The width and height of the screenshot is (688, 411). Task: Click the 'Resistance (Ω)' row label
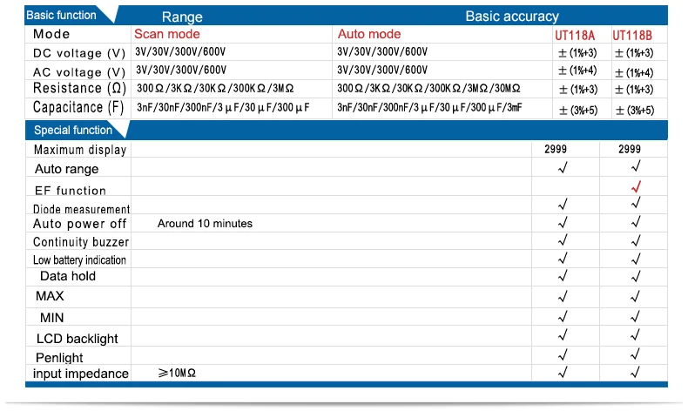(79, 88)
